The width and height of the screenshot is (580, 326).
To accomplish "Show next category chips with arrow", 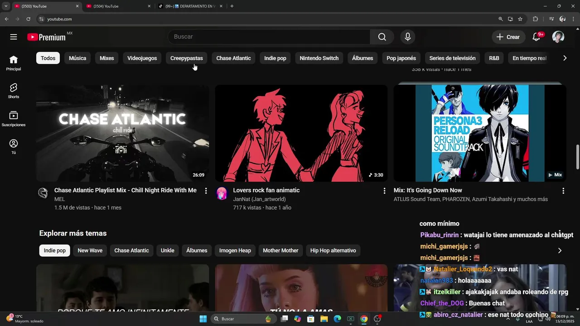I will (x=565, y=58).
